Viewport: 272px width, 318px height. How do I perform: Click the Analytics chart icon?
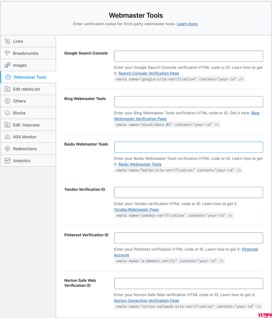pos(7,161)
